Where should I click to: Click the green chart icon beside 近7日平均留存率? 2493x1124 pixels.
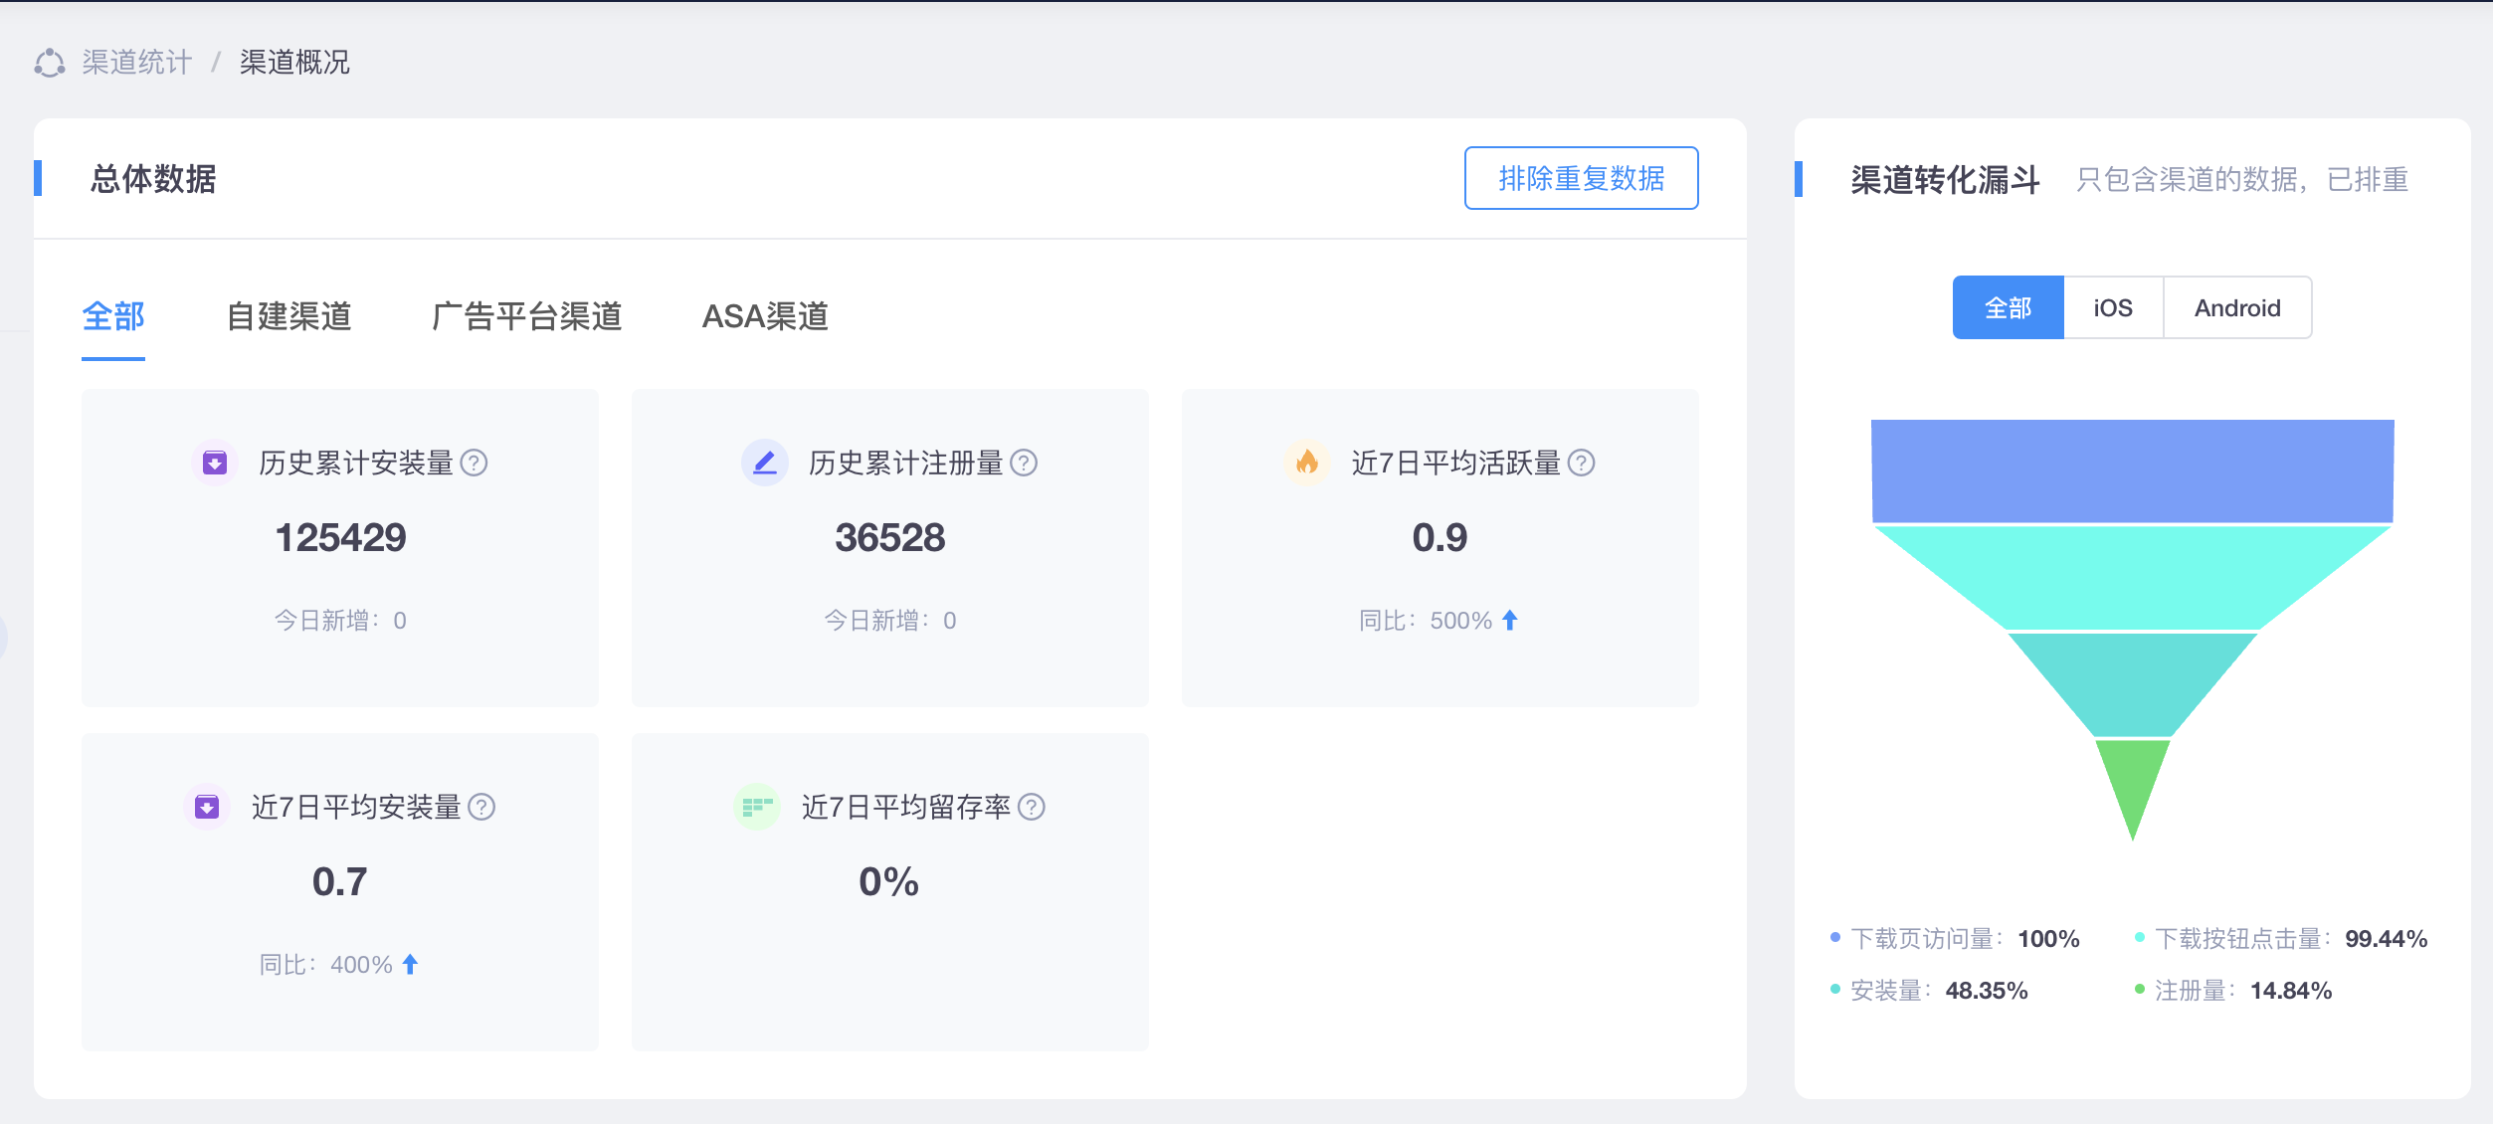(x=757, y=807)
